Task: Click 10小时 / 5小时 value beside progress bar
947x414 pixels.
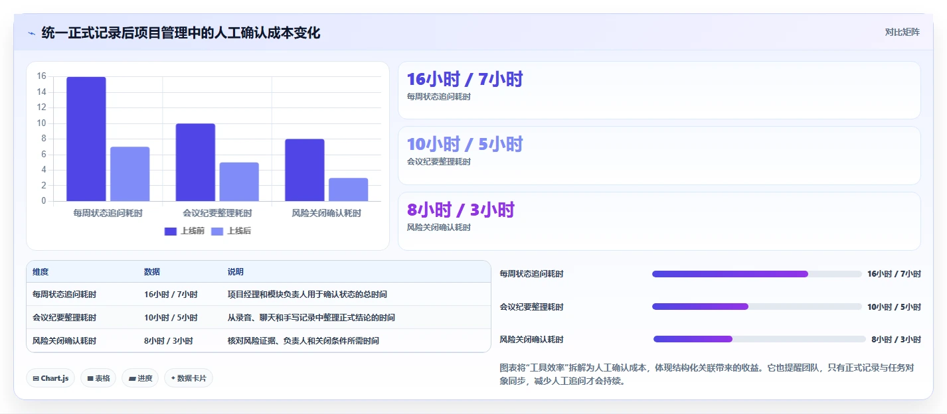Action: (894, 307)
